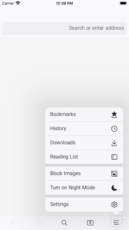Open the tabs counter showing 0

[90, 223]
